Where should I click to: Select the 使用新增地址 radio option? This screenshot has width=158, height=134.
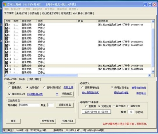(x=82, y=88)
